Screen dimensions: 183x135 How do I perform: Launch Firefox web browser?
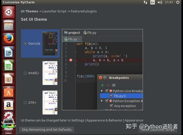(8, 39)
